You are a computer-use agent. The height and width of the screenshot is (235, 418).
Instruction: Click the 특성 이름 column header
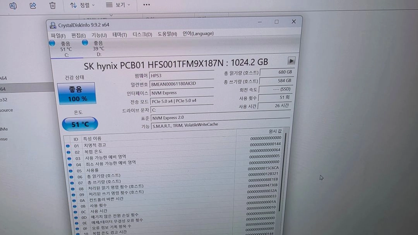click(x=92, y=139)
